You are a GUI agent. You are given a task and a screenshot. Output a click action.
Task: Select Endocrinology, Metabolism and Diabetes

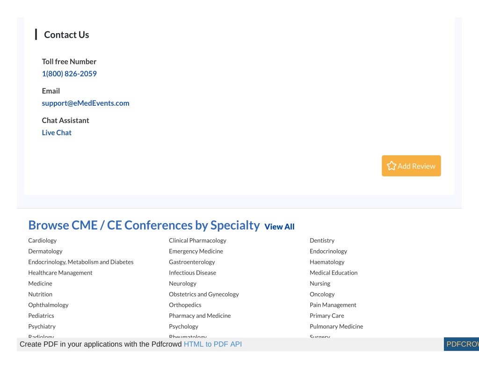(x=81, y=262)
